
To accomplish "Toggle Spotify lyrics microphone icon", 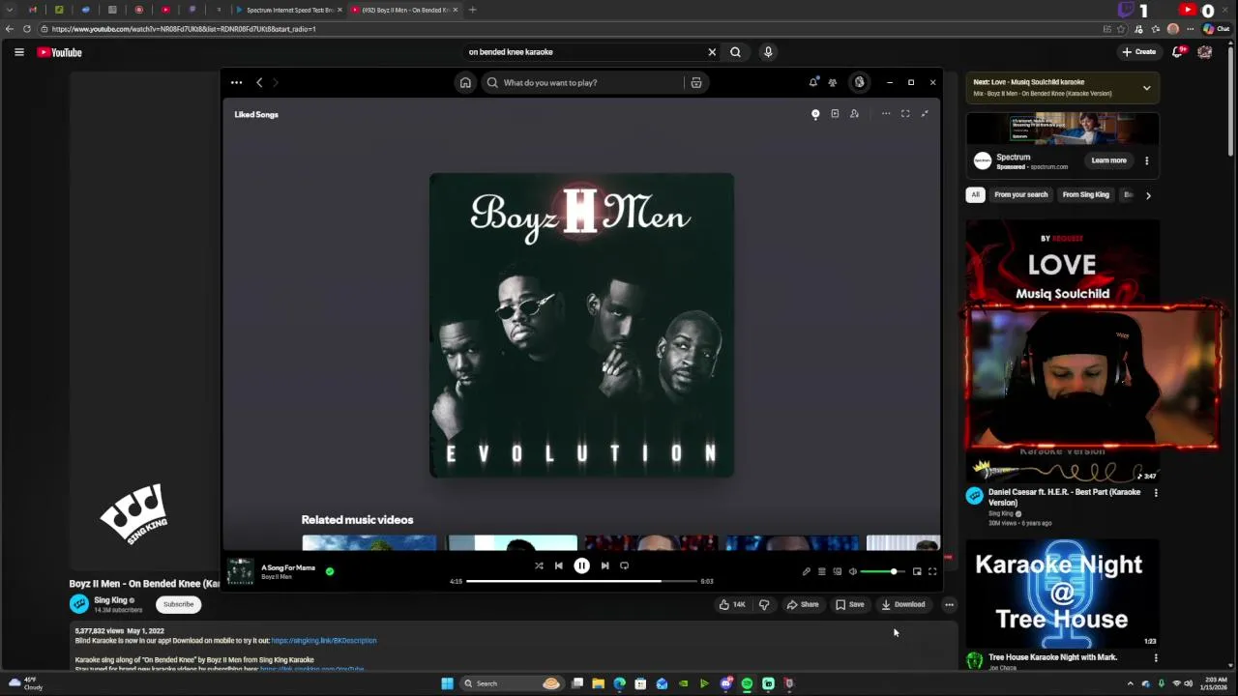I will click(x=807, y=571).
